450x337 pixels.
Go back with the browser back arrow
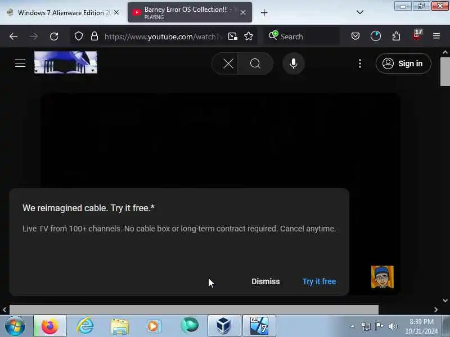(x=13, y=37)
